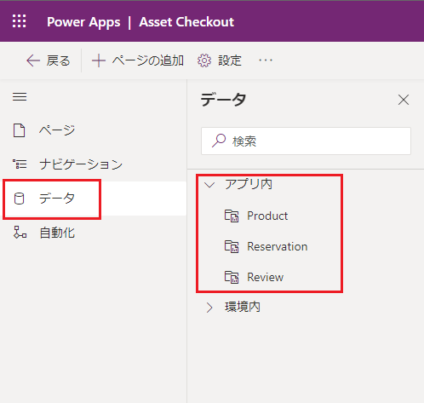The height and width of the screenshot is (403, 424).
Task: Expand the 環境内 section chevron
Action: click(209, 308)
